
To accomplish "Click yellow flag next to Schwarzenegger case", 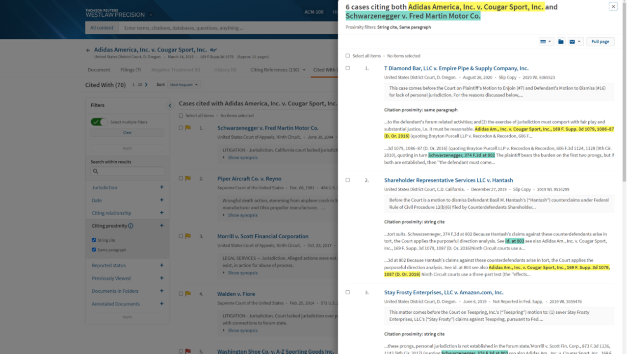I will (x=188, y=128).
